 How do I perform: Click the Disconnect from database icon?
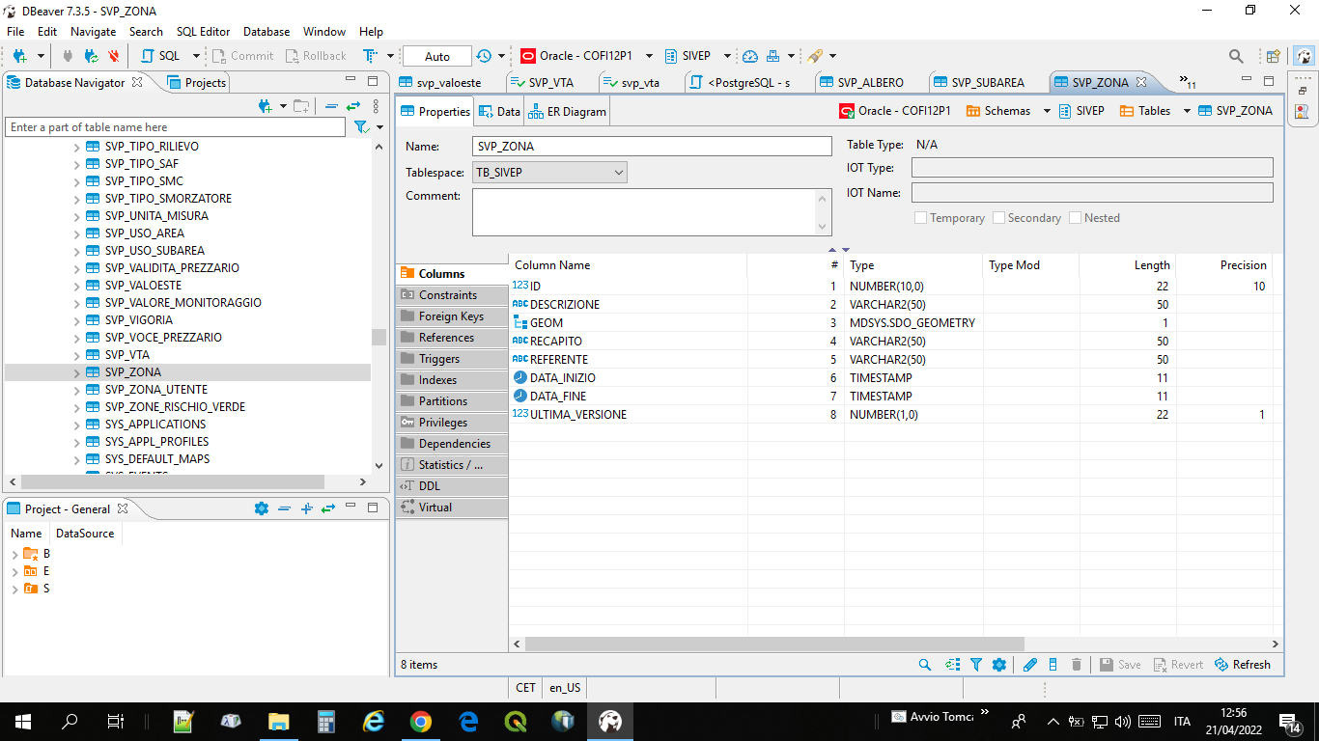coord(112,55)
